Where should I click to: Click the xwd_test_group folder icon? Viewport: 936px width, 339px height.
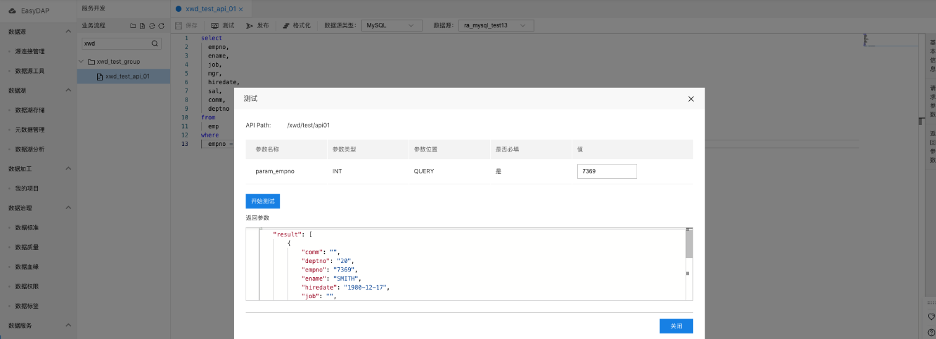[91, 61]
